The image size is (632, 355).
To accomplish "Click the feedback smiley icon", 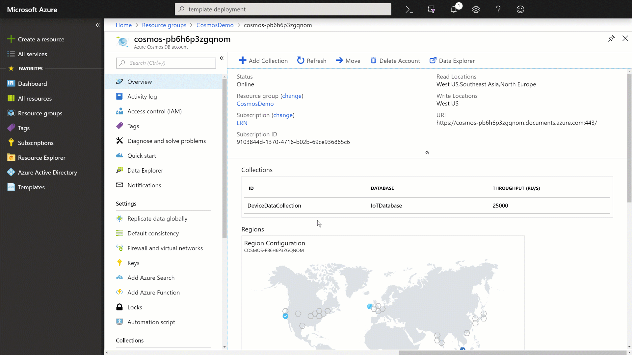I will pos(520,10).
